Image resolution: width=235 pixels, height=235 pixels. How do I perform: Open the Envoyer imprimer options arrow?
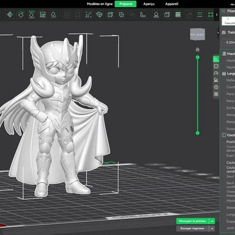coord(212,229)
